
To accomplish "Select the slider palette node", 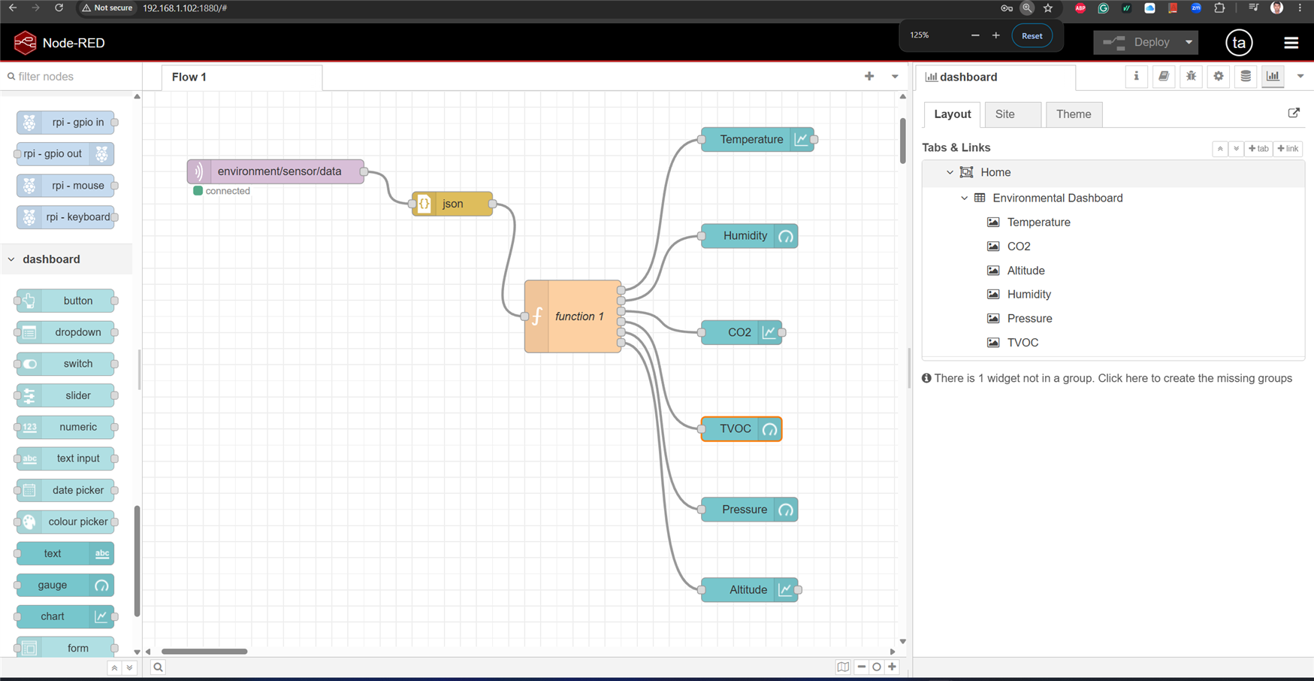I will pyautogui.click(x=65, y=395).
